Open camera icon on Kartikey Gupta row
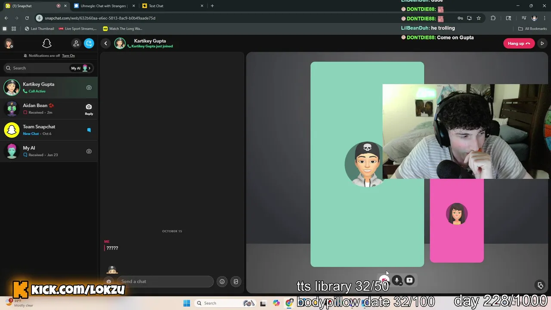The image size is (551, 310). pyautogui.click(x=89, y=87)
